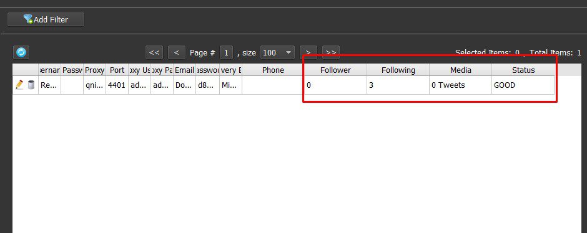Screen dimensions: 587x233
Task: Select the port cell 4401
Action: tap(117, 85)
